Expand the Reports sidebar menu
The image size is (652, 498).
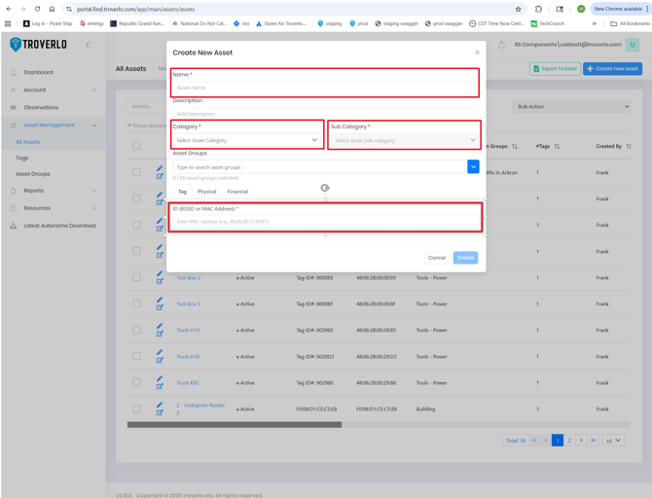(53, 191)
